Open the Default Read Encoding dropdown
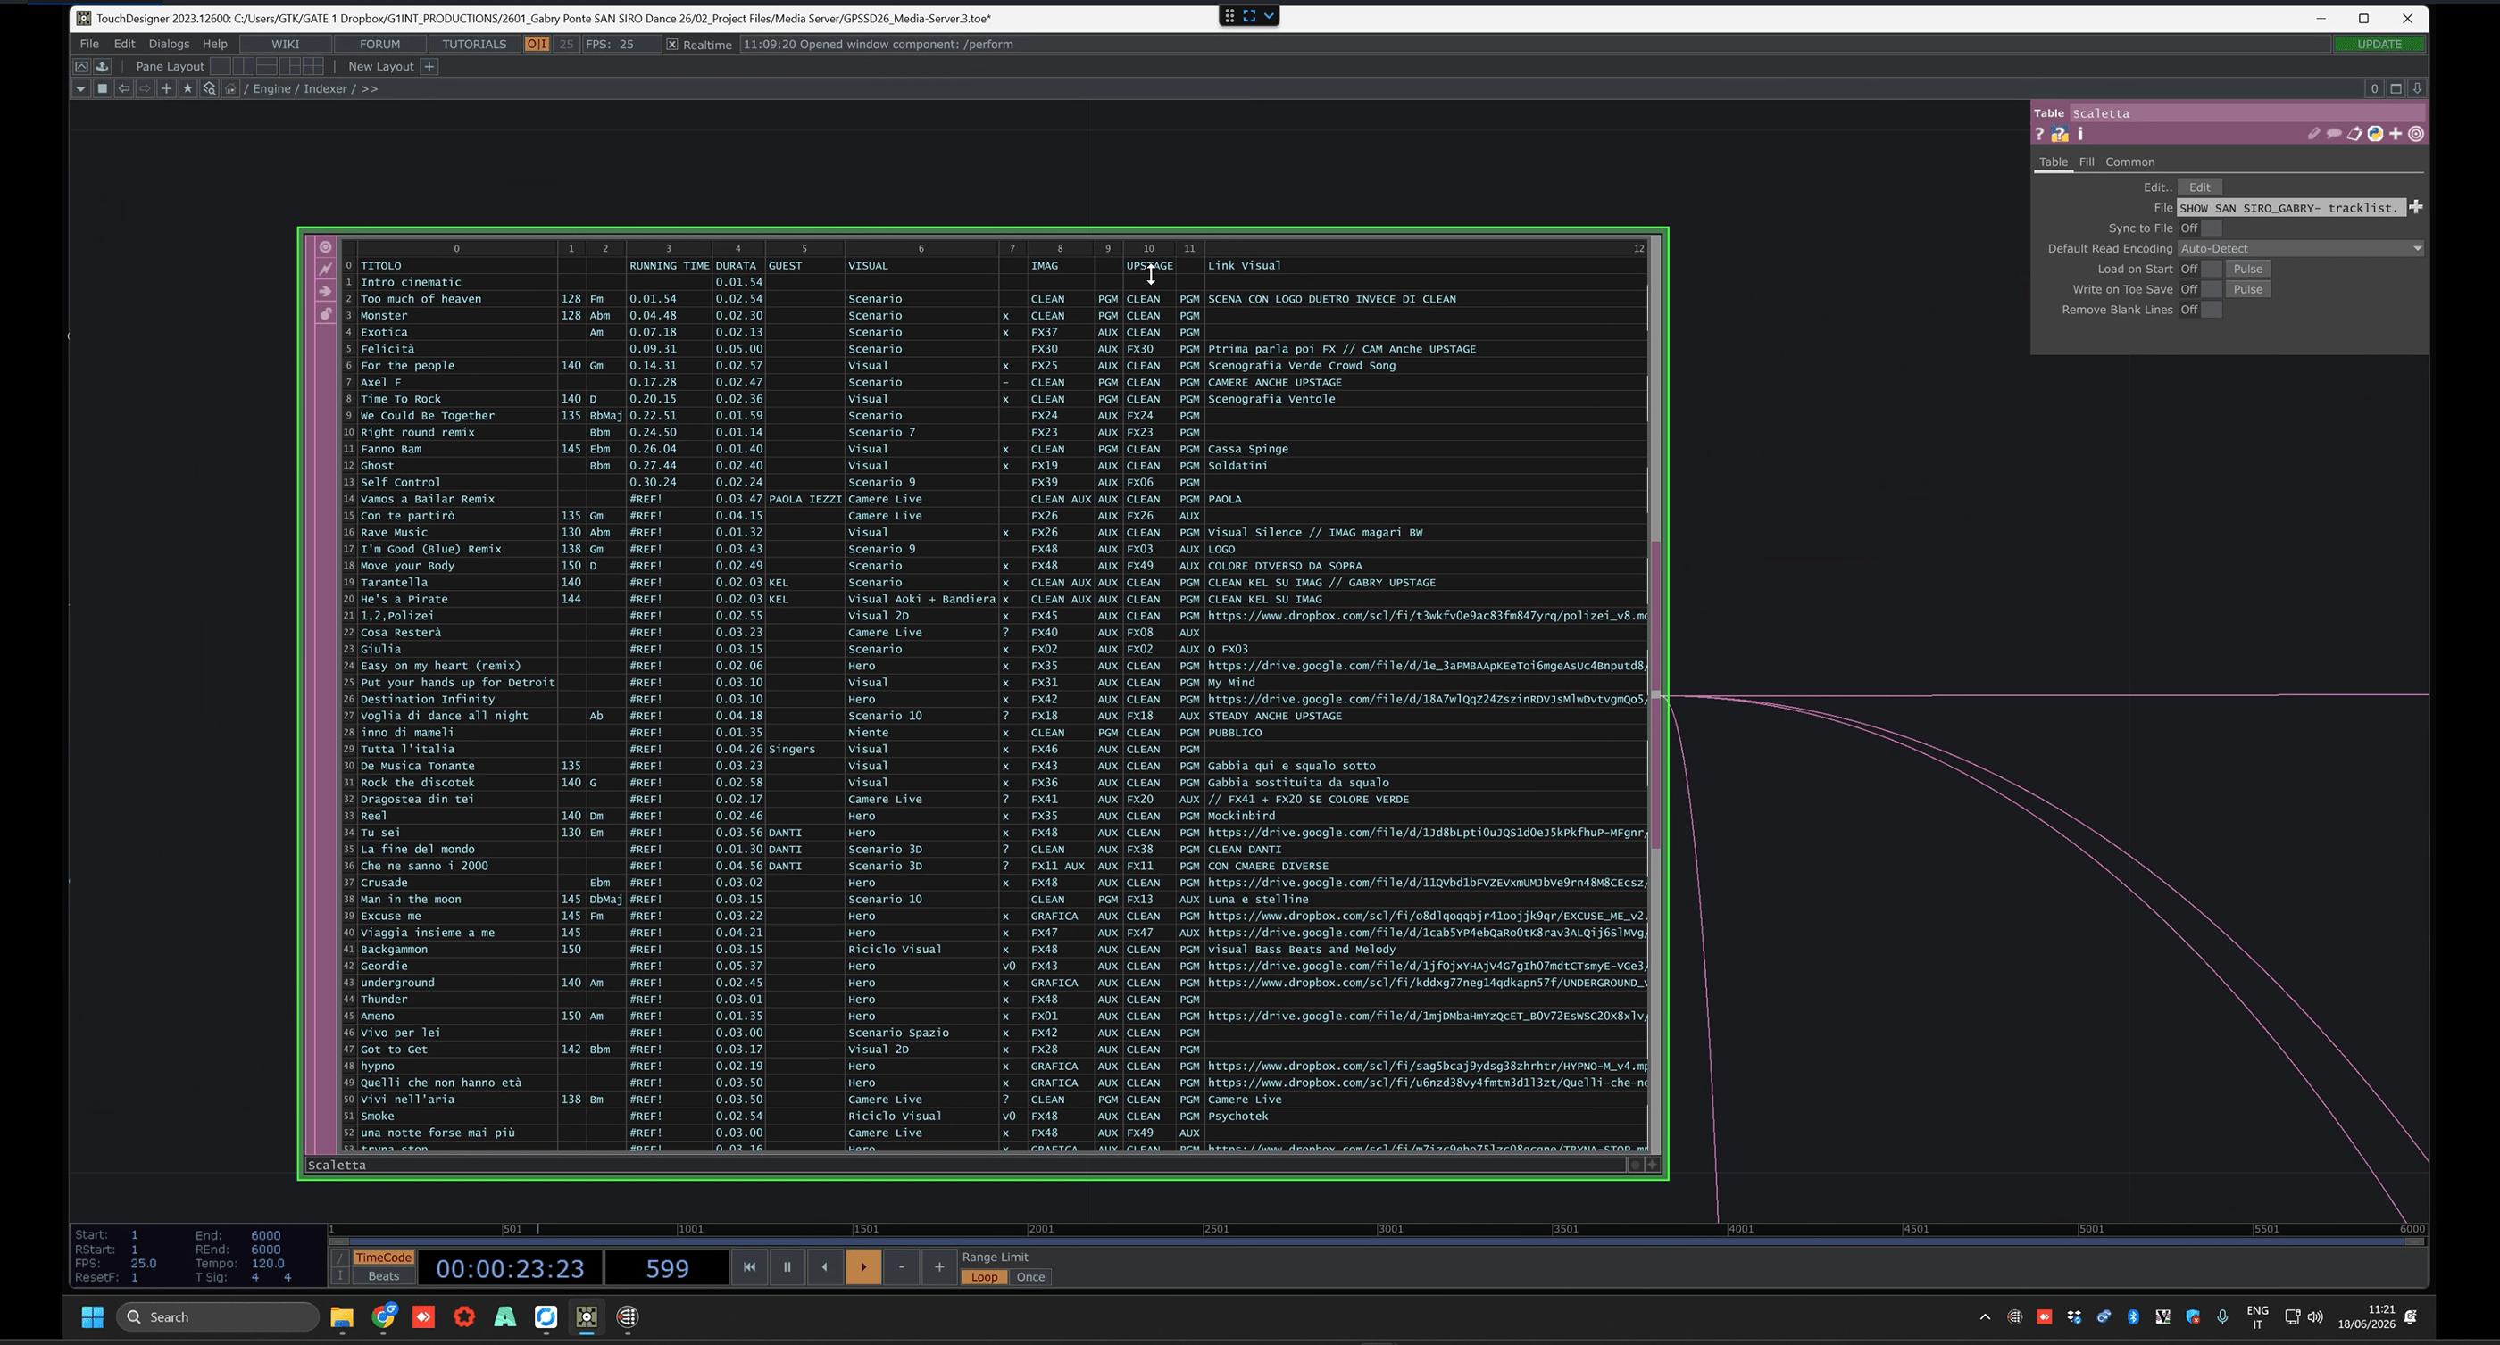Image resolution: width=2500 pixels, height=1345 pixels. pos(2300,248)
